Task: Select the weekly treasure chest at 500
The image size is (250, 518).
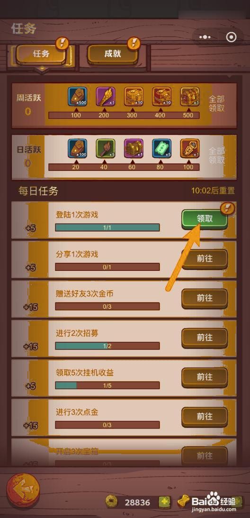Action: pyautogui.click(x=190, y=97)
